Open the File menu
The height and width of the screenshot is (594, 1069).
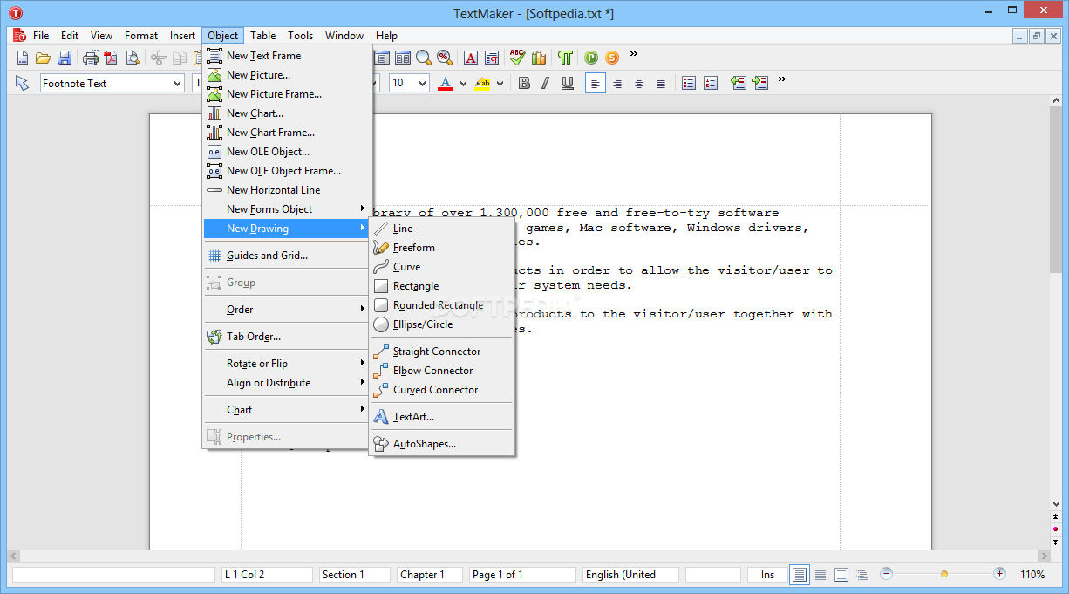[41, 36]
